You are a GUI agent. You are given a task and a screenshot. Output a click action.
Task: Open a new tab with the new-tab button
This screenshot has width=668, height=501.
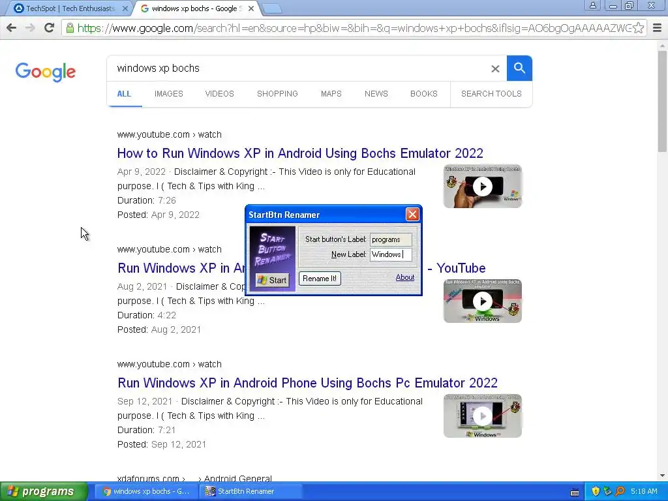[271, 8]
